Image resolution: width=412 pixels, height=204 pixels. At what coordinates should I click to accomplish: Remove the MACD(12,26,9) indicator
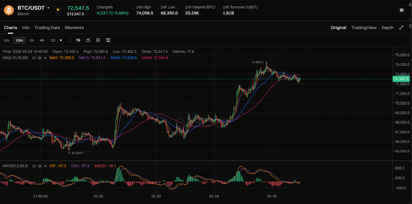[45, 166]
